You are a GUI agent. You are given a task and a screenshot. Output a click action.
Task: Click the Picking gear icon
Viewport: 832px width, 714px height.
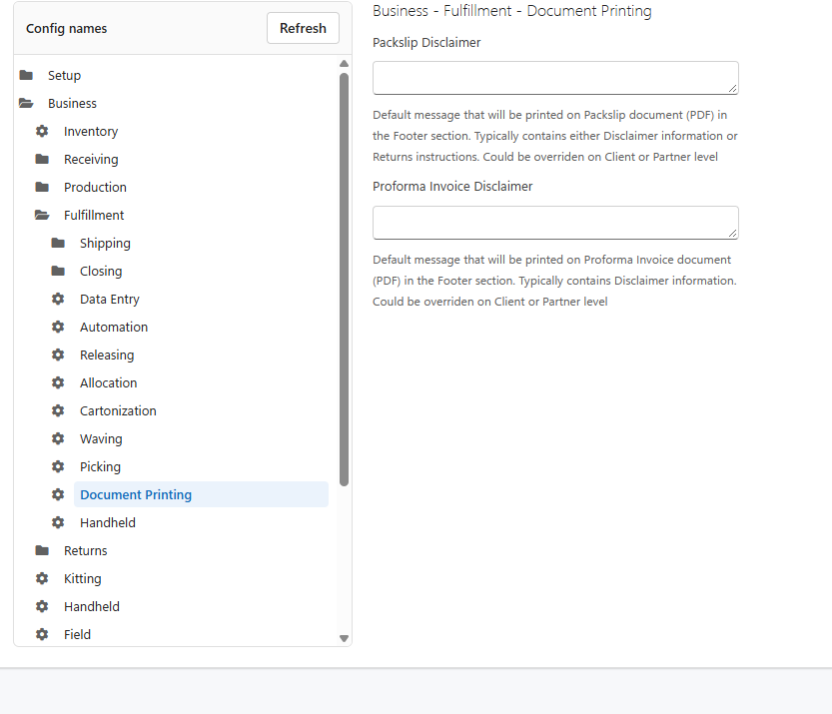[58, 466]
